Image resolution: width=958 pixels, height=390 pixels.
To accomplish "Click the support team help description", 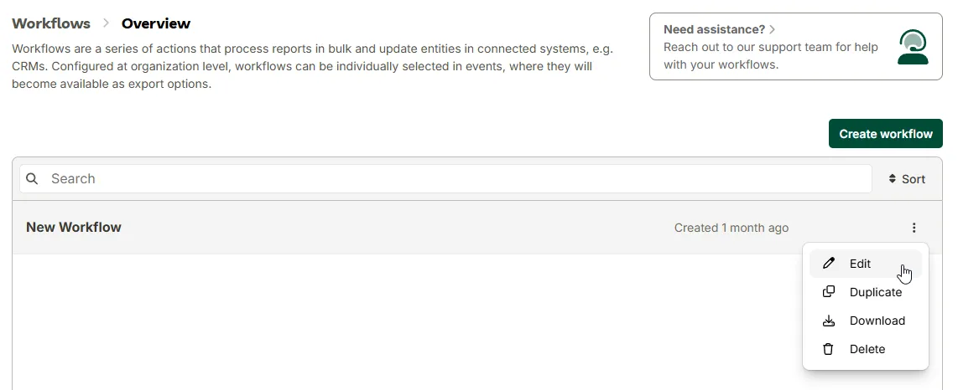I will point(770,55).
